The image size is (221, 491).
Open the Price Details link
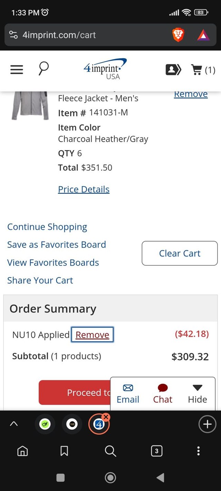coord(84,189)
